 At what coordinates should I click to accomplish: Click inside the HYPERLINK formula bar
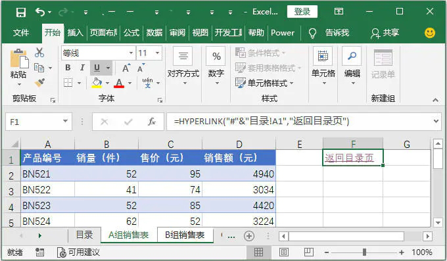pyautogui.click(x=299, y=122)
